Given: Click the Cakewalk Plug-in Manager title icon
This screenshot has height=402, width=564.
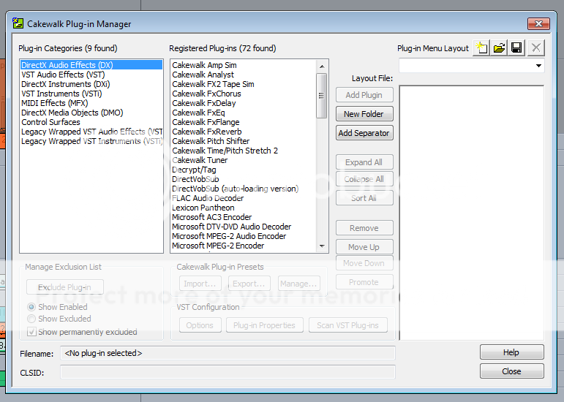Looking at the screenshot, I should click(18, 24).
